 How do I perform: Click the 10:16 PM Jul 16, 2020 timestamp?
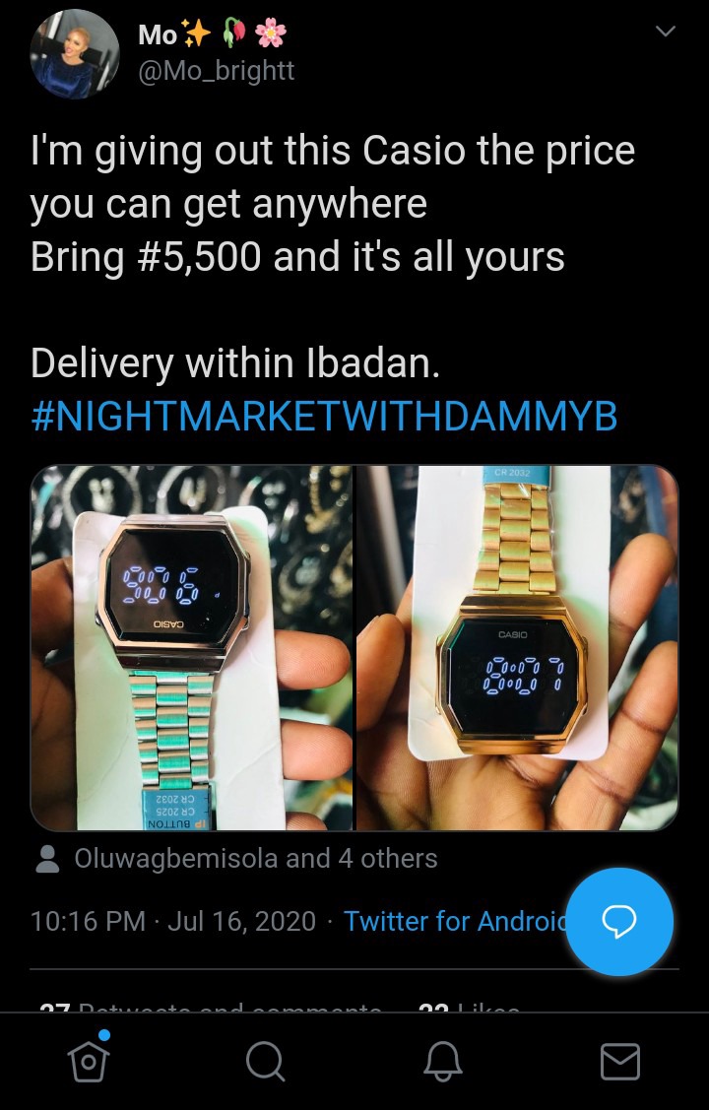[x=172, y=921]
